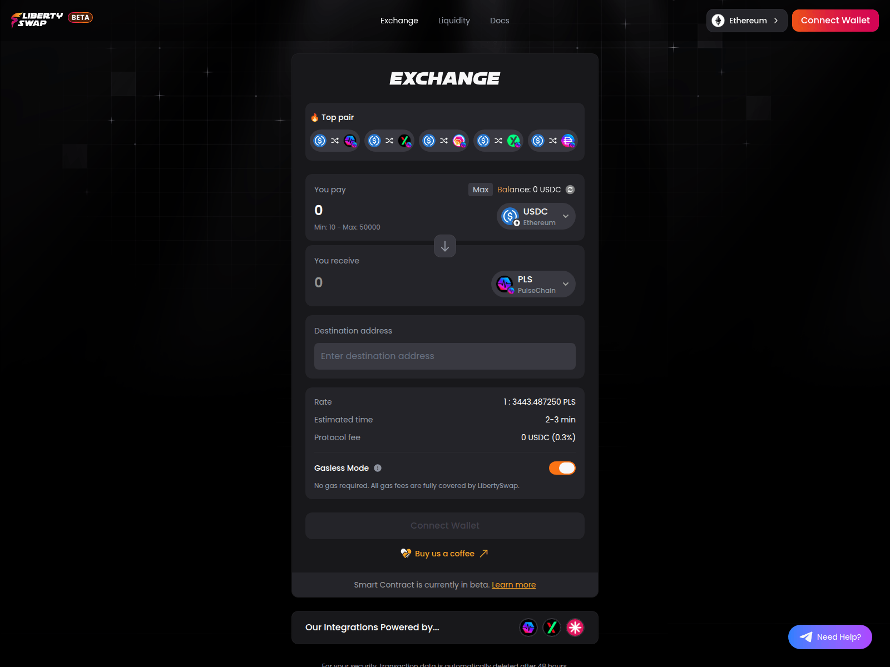Viewport: 890px width, 667px height.
Task: Open the USDC pay token dropdown
Action: tap(536, 216)
